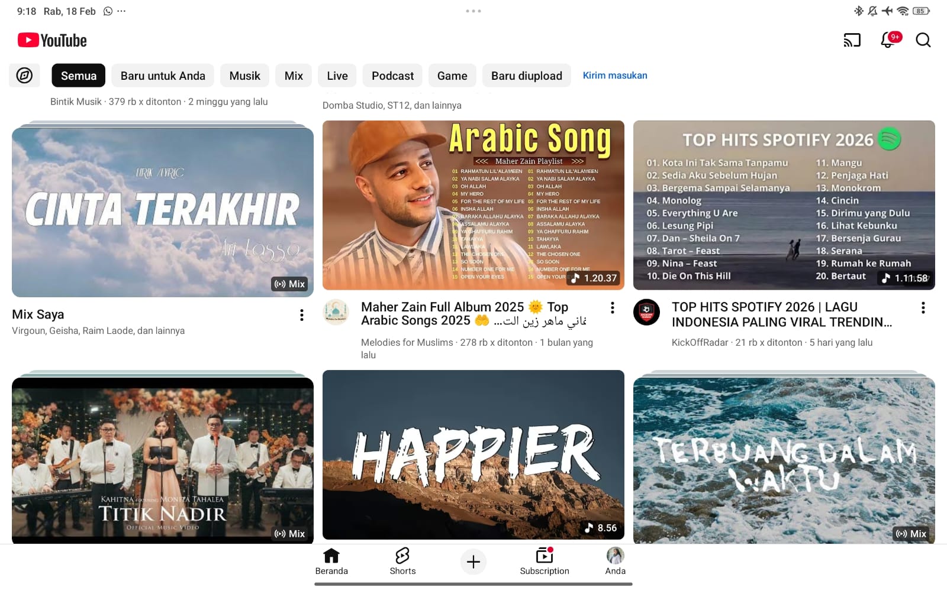Open the Cast to device icon

pos(852,40)
